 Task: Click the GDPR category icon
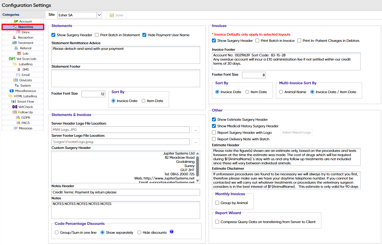point(18,117)
